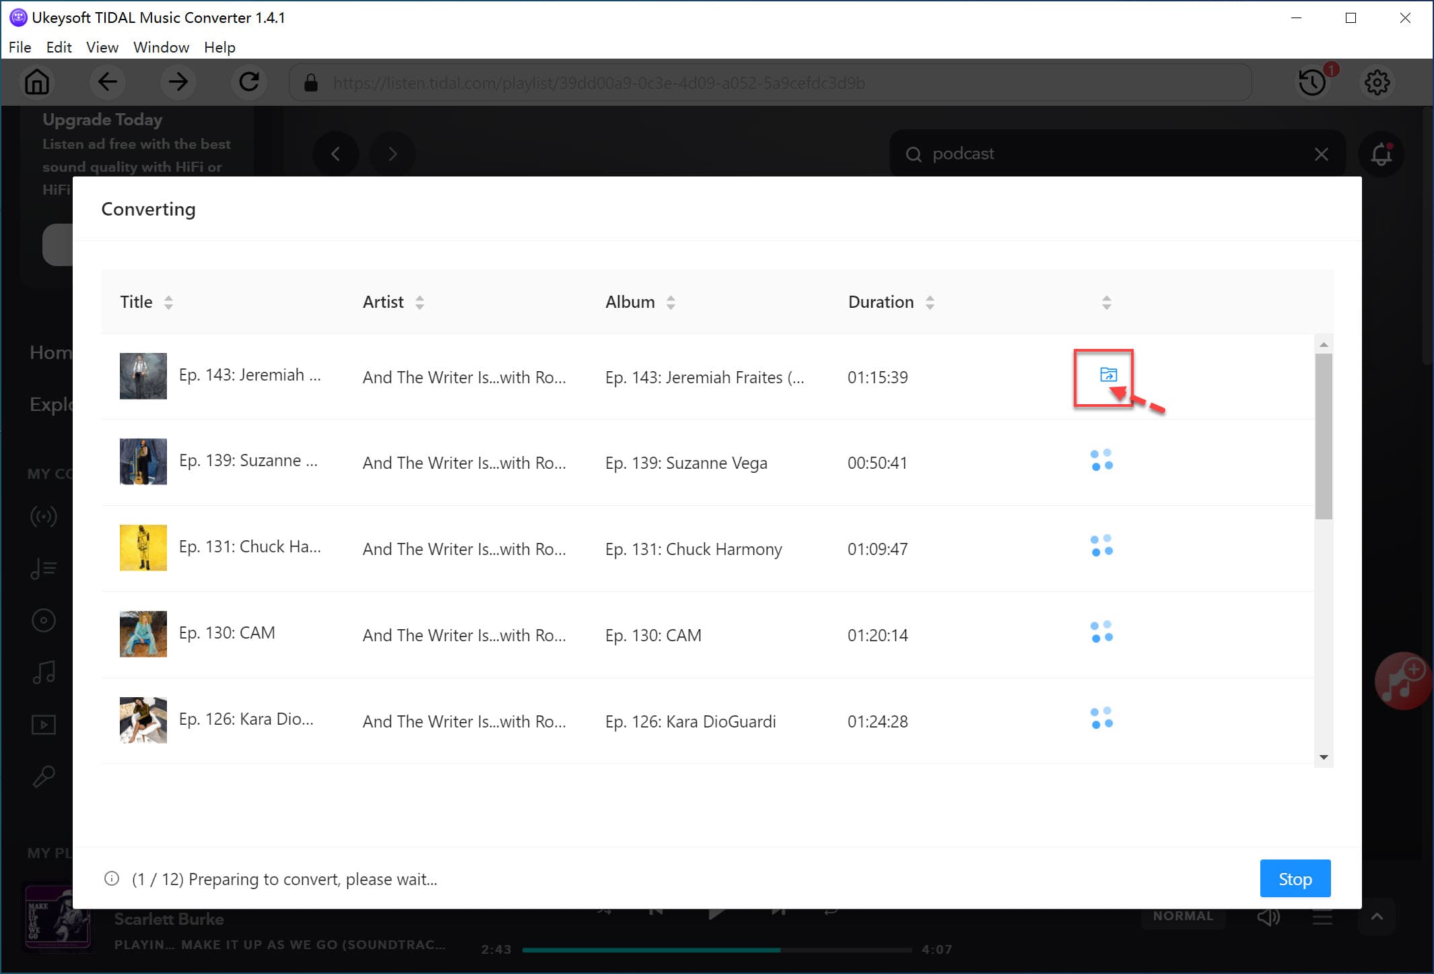The height and width of the screenshot is (974, 1434).
Task: View conversion history via clock icon
Action: [x=1311, y=82]
